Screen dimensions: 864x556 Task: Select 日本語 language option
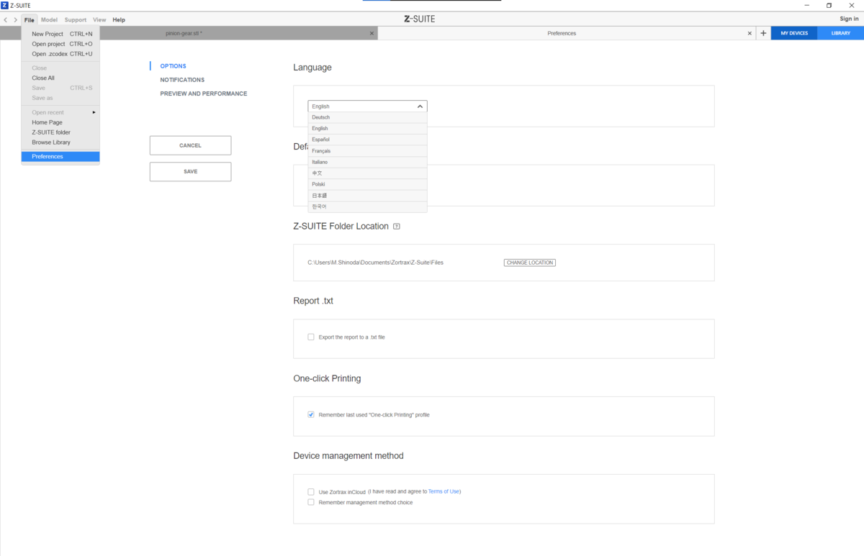[367, 196]
